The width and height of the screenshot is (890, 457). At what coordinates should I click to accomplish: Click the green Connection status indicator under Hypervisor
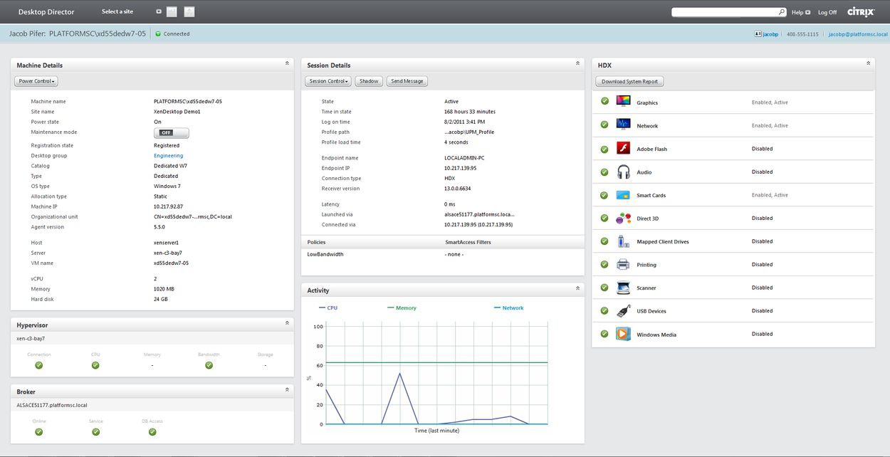coord(38,364)
